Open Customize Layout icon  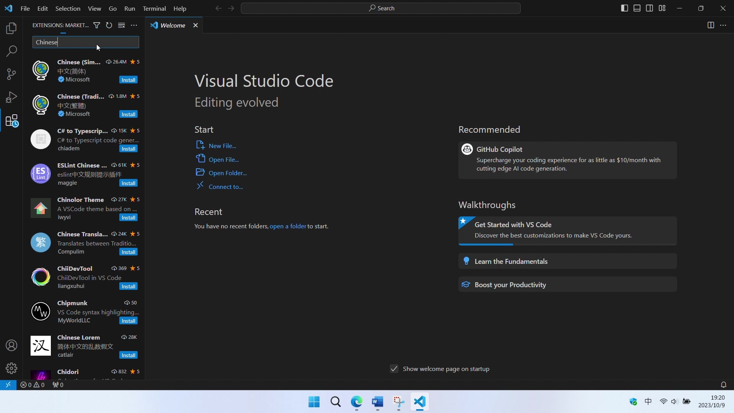tap(662, 8)
